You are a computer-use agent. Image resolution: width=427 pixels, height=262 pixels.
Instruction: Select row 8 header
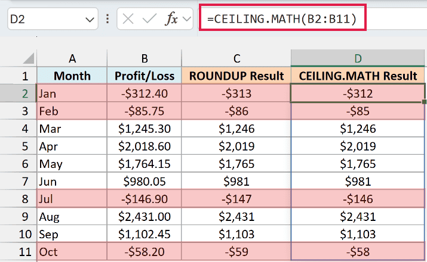pyautogui.click(x=19, y=199)
